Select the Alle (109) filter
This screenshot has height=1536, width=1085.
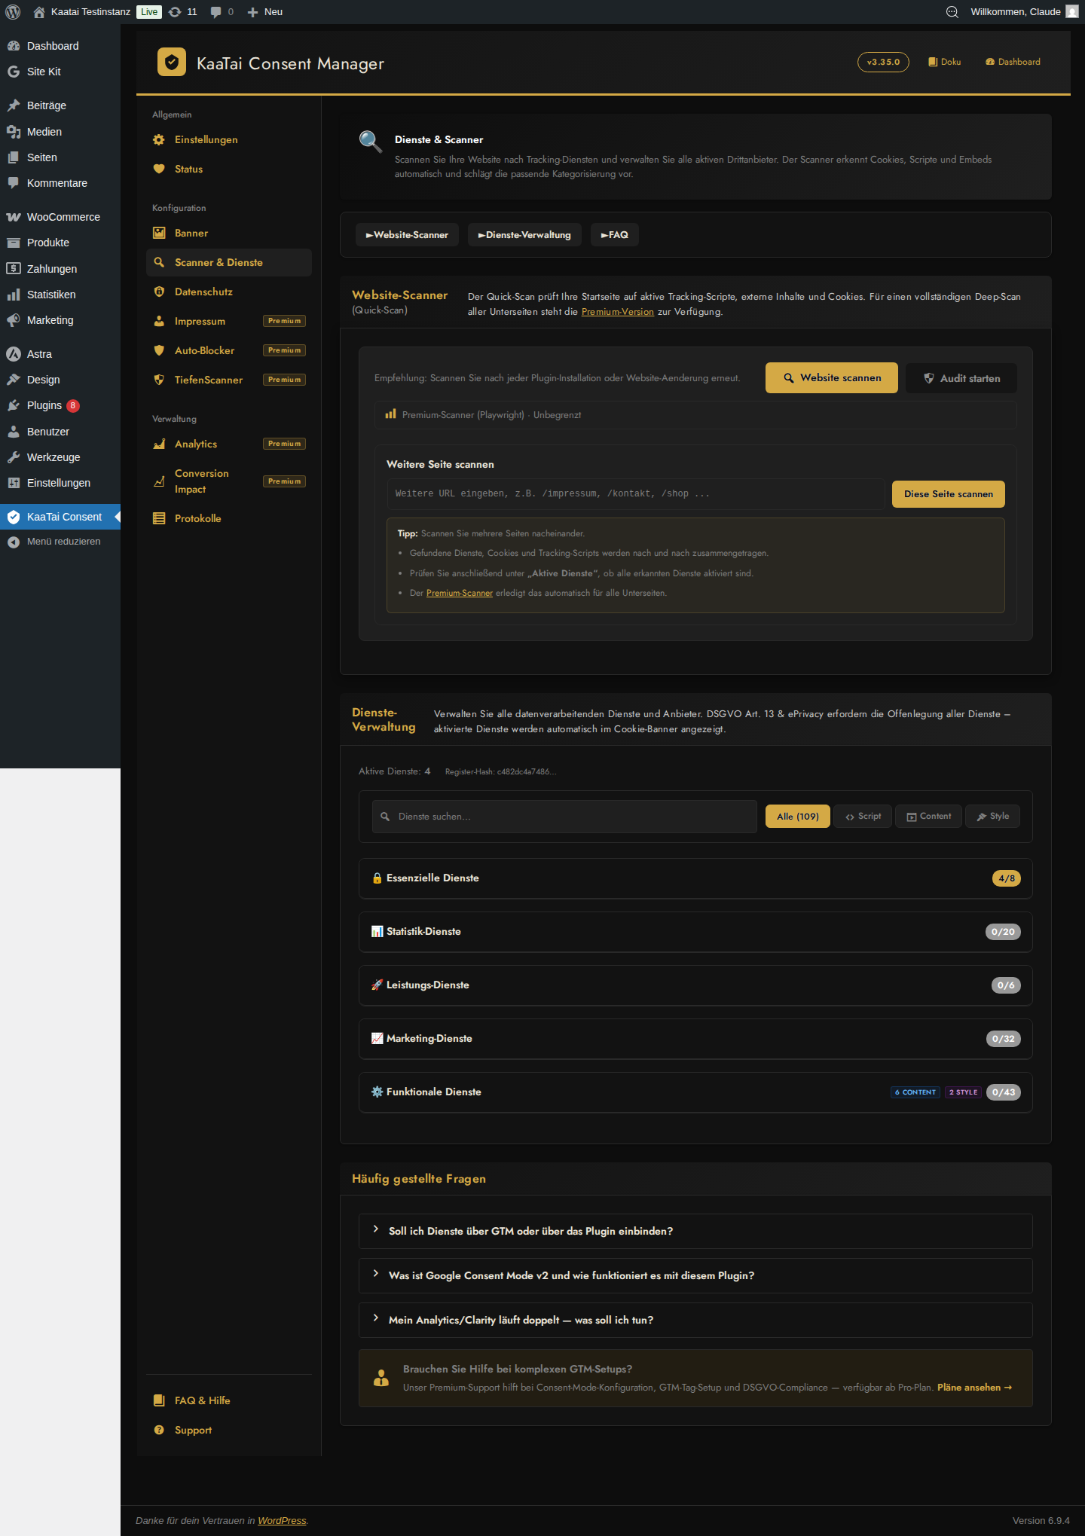pos(798,817)
